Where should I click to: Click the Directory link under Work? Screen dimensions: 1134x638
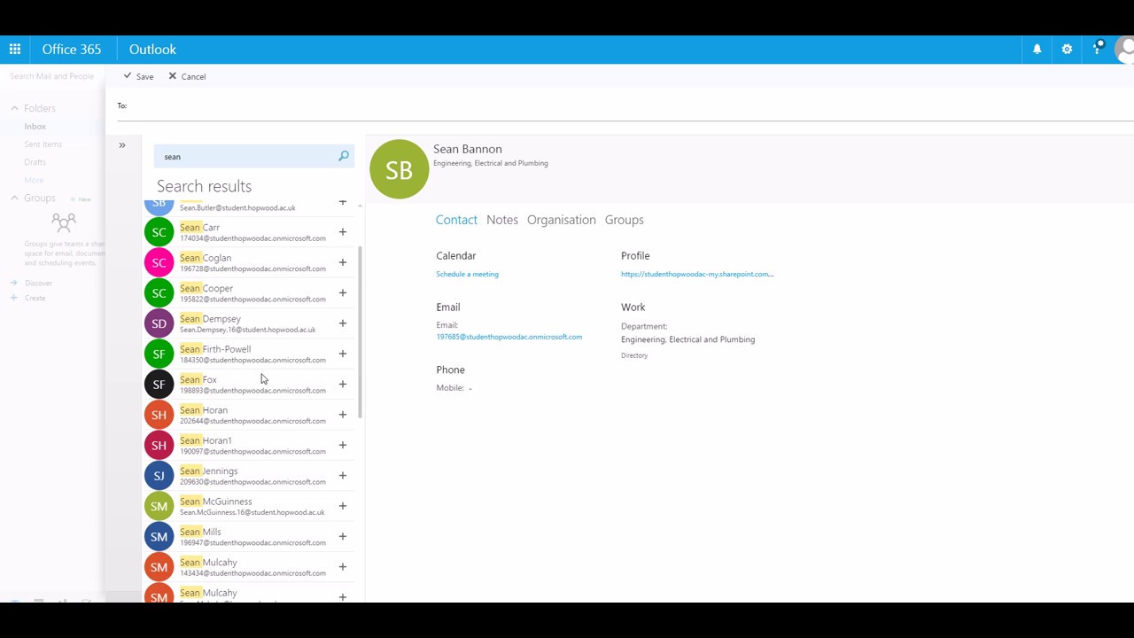(x=634, y=355)
